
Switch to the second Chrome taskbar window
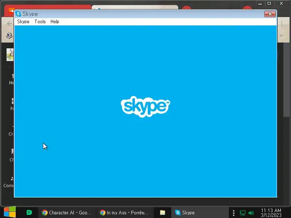(x=124, y=213)
